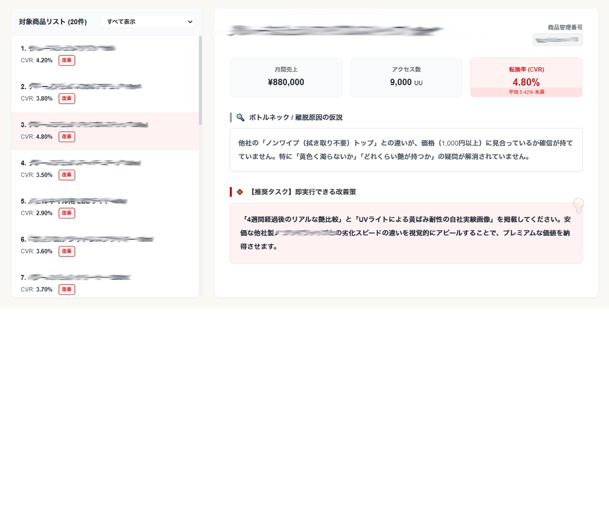Select product row 4 with CVR 3.50%
The height and width of the screenshot is (506, 609).
pos(105,170)
